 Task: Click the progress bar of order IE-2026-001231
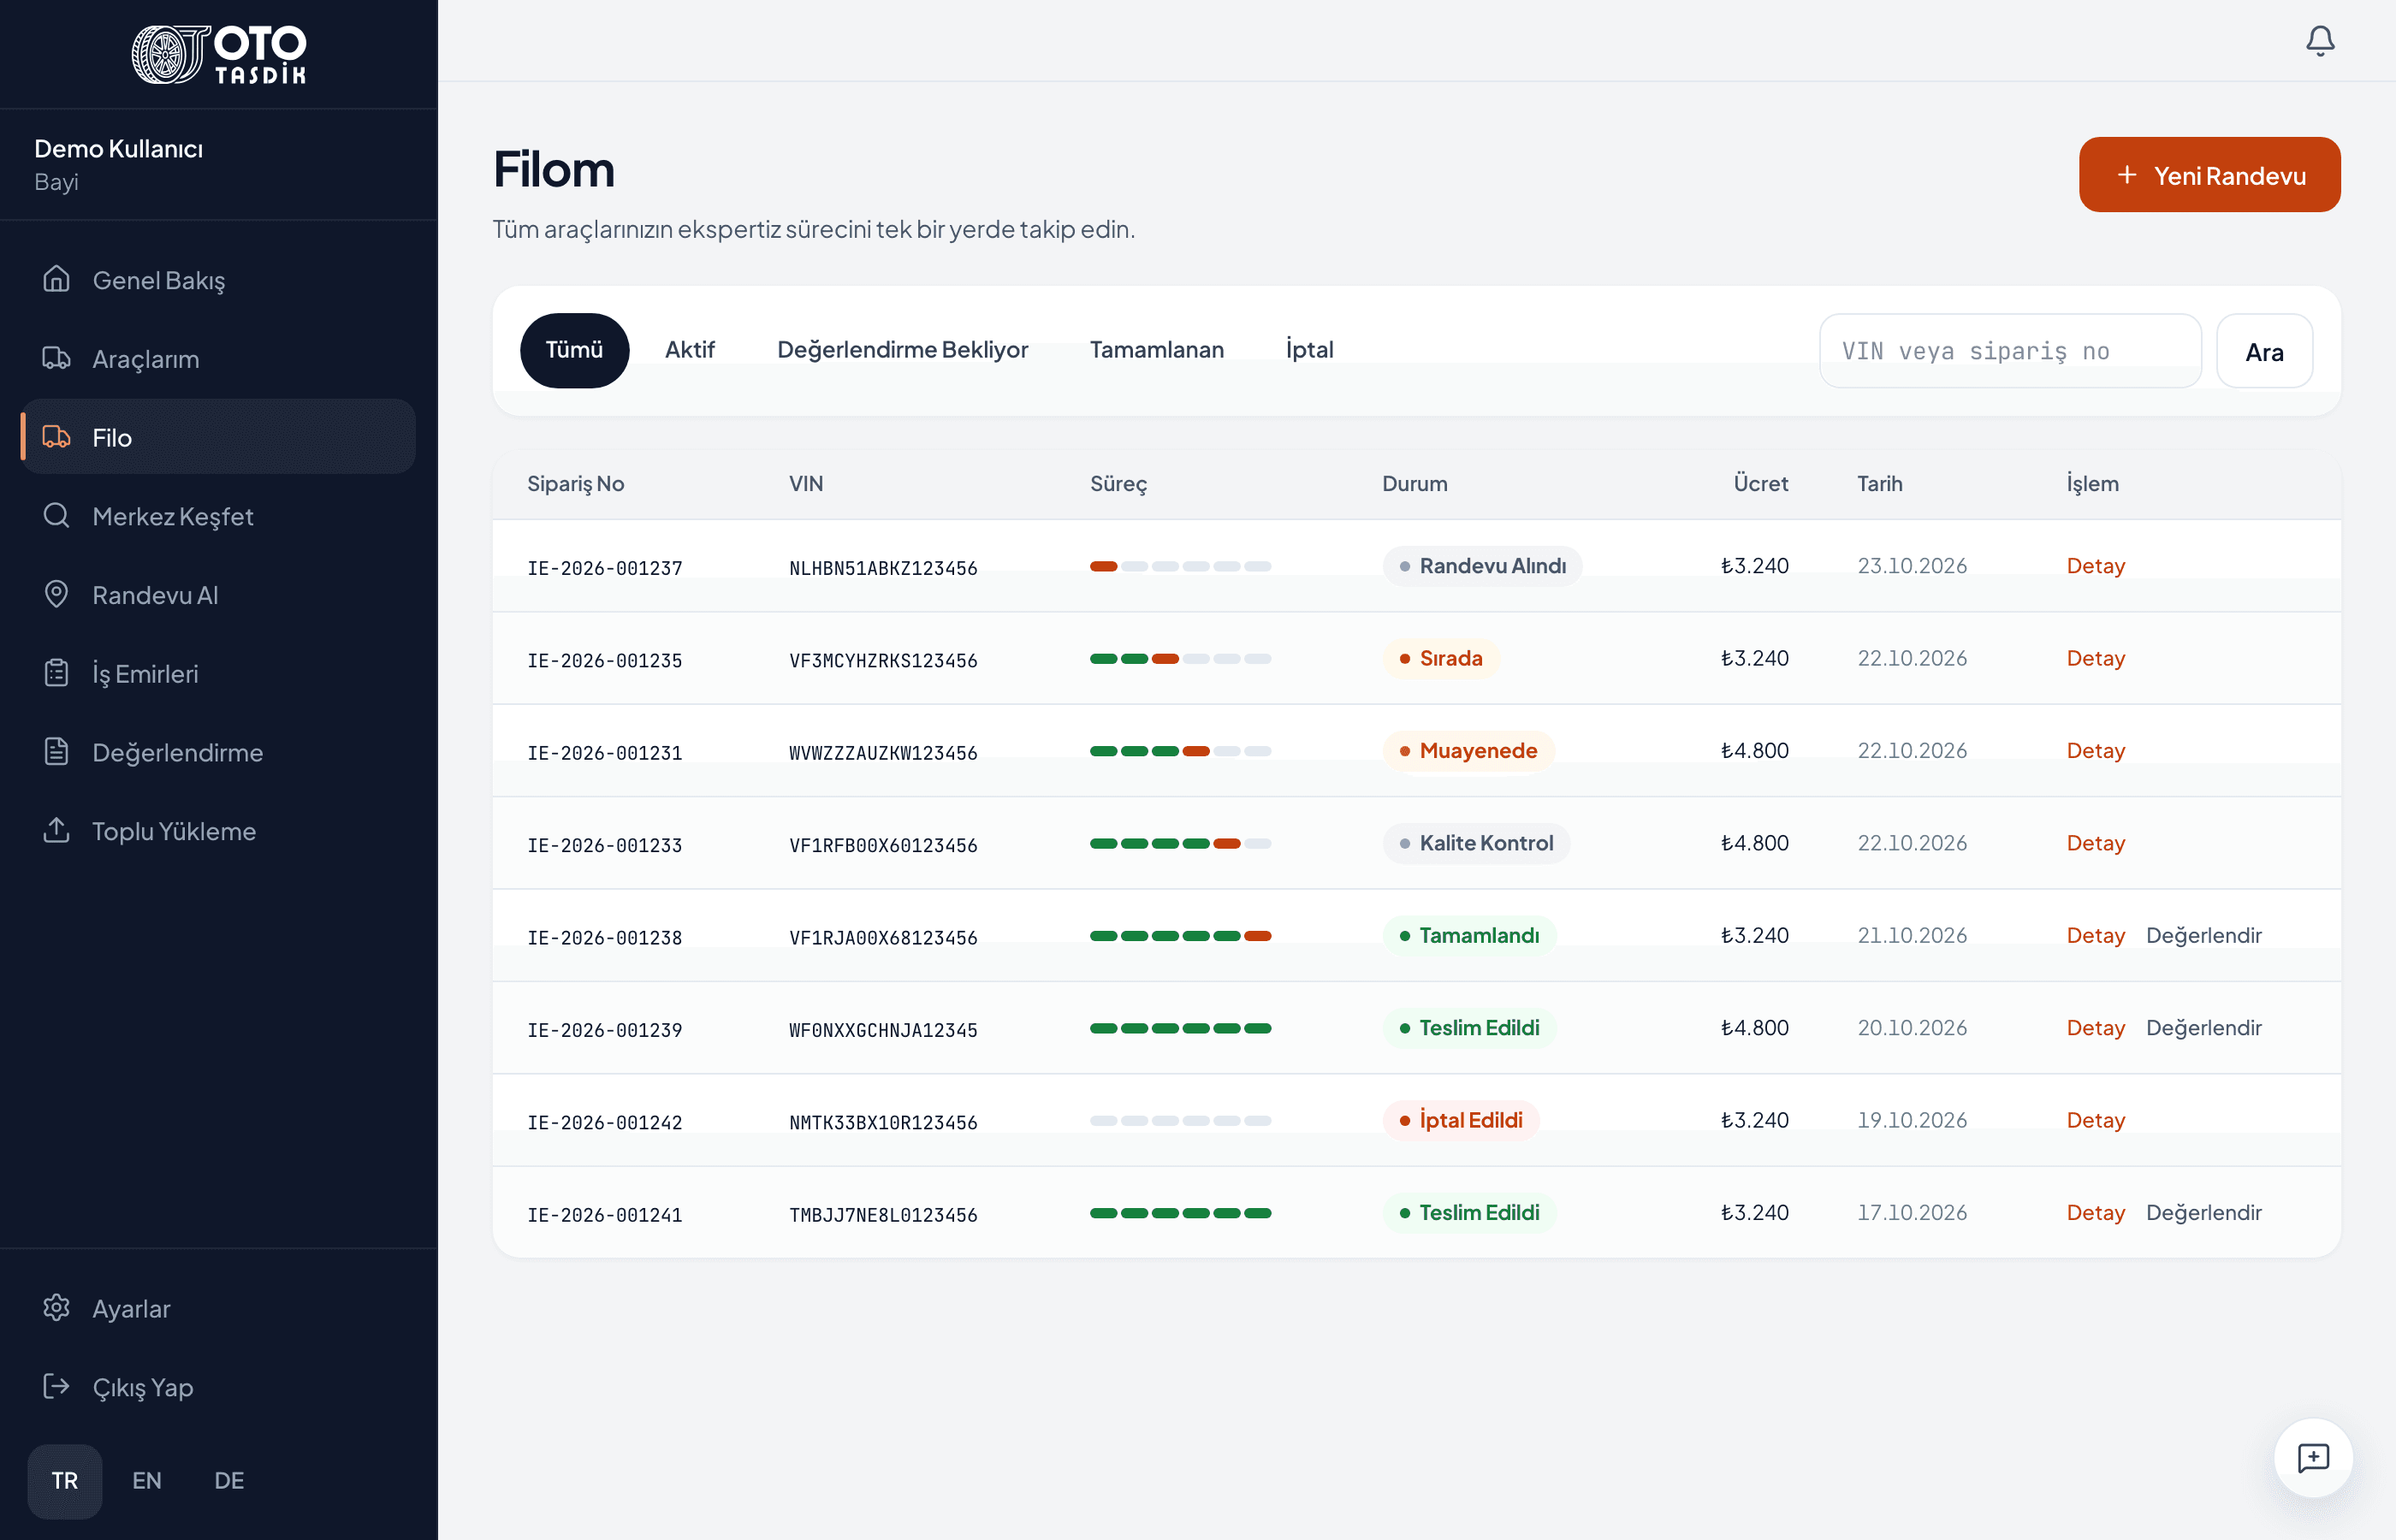(1180, 751)
